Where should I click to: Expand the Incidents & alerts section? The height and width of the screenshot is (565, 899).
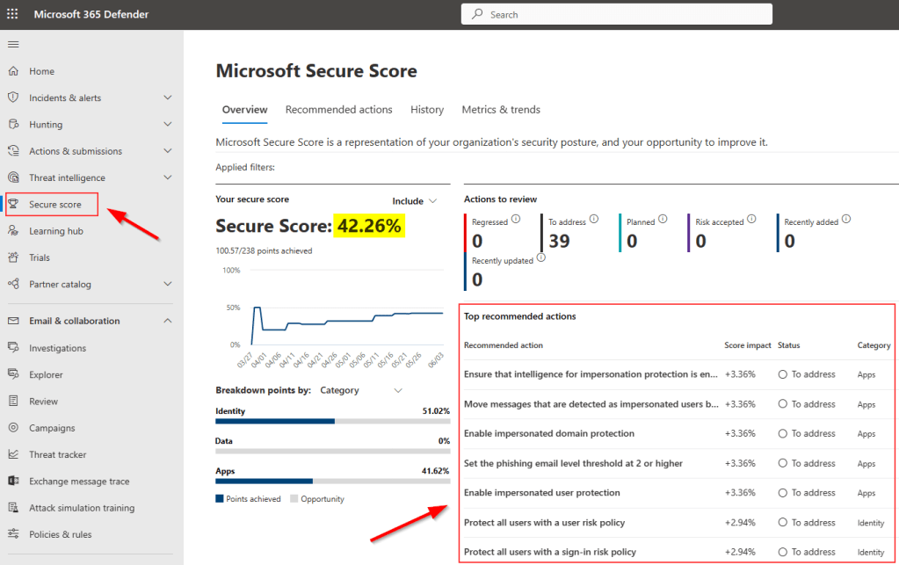(167, 98)
